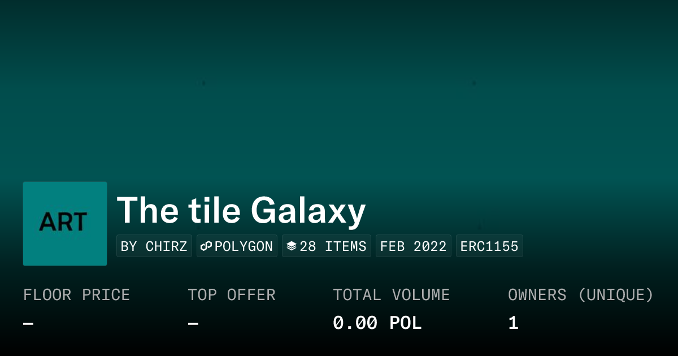Select the 0.00 volume amount
The image size is (678, 356).
pos(355,323)
